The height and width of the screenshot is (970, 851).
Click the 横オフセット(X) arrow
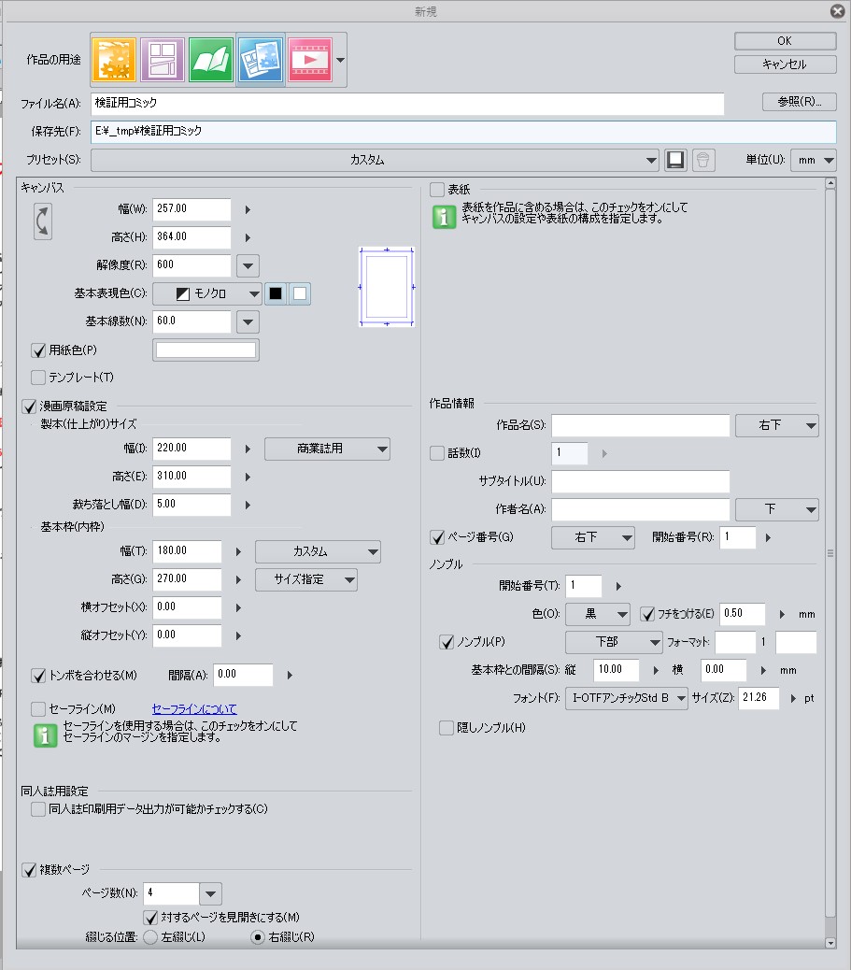[x=238, y=608]
